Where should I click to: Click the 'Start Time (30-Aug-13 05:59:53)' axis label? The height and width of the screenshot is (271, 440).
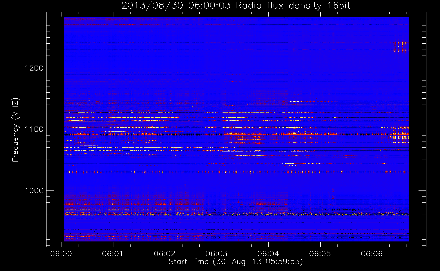(x=236, y=262)
